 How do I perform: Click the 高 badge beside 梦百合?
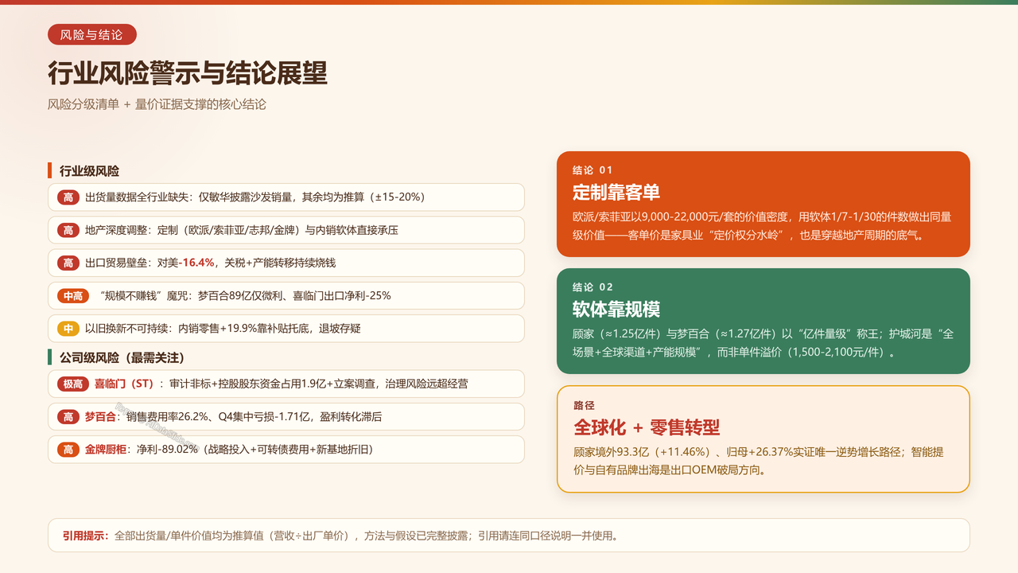68,416
